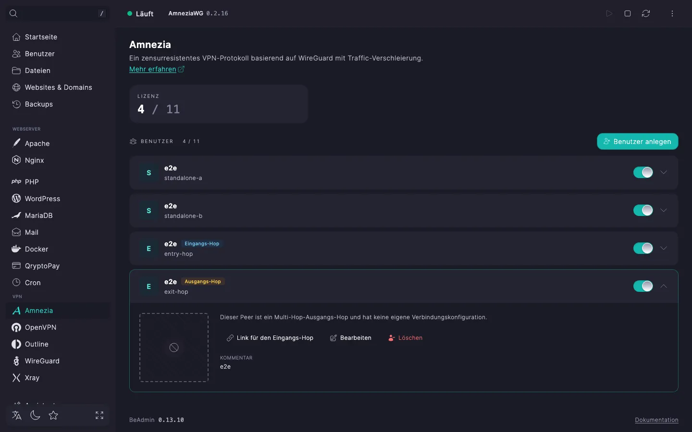Screen dimensions: 692x432
Task: Click Löschen to delete exit-hop
Action: [406, 338]
